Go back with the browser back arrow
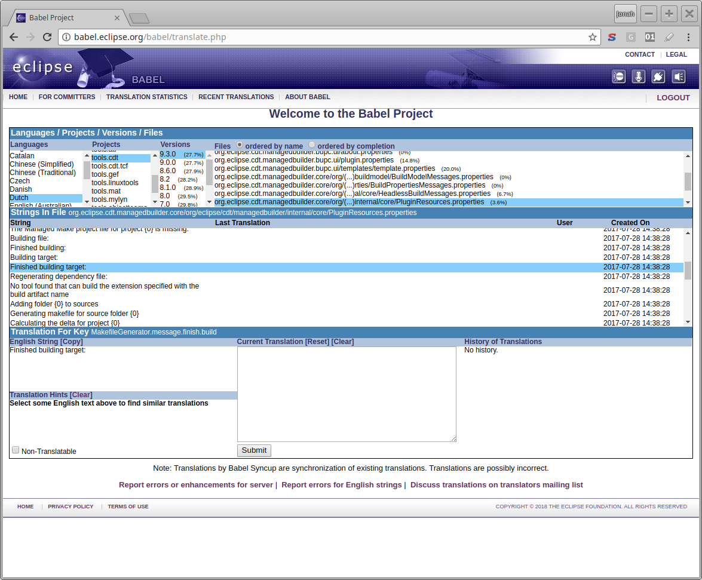702x580 pixels. click(14, 37)
